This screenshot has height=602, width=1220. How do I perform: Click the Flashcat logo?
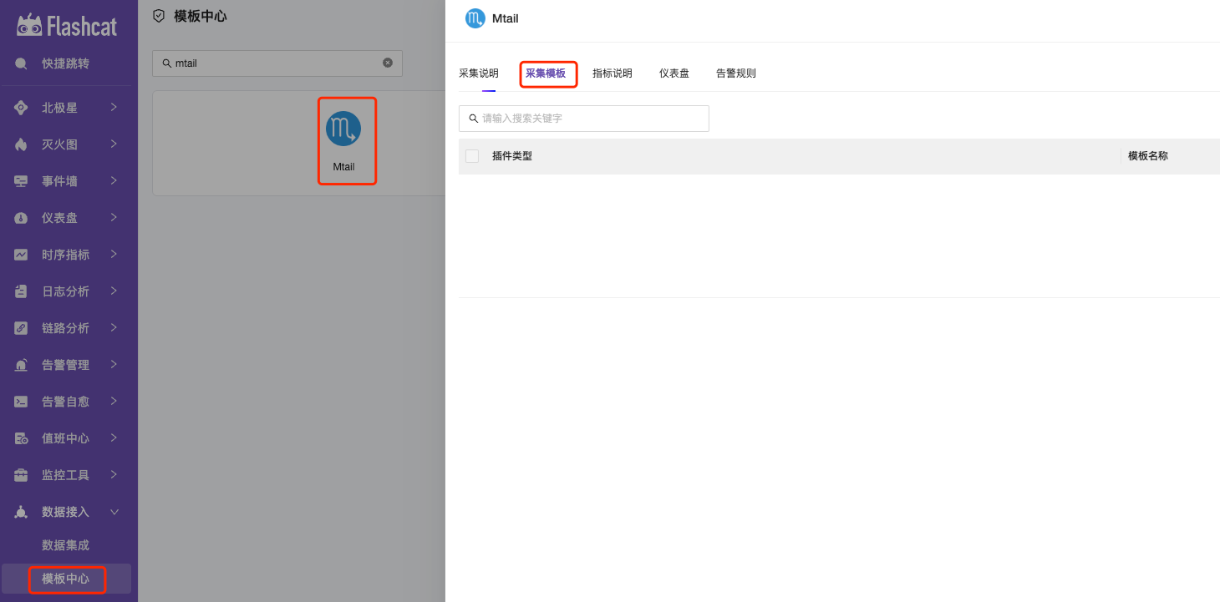coord(67,25)
